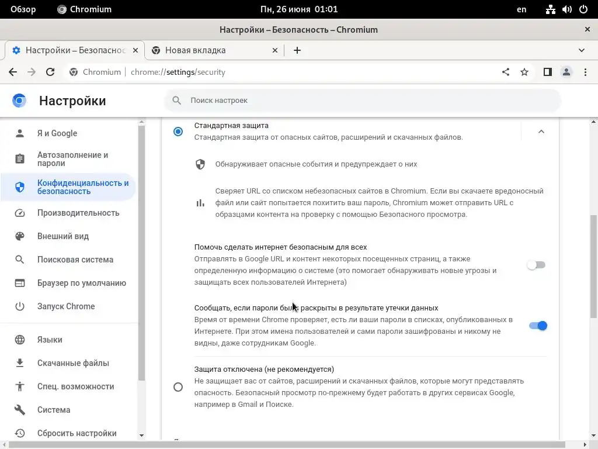Click the magnifier icon for Поисковая система
This screenshot has height=449, width=598.
[20, 260]
